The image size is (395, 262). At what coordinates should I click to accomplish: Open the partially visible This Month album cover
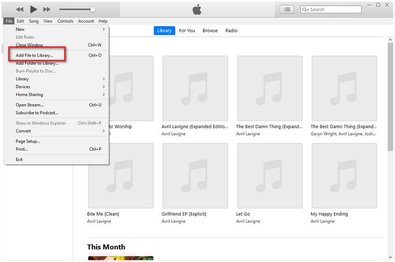click(x=121, y=258)
